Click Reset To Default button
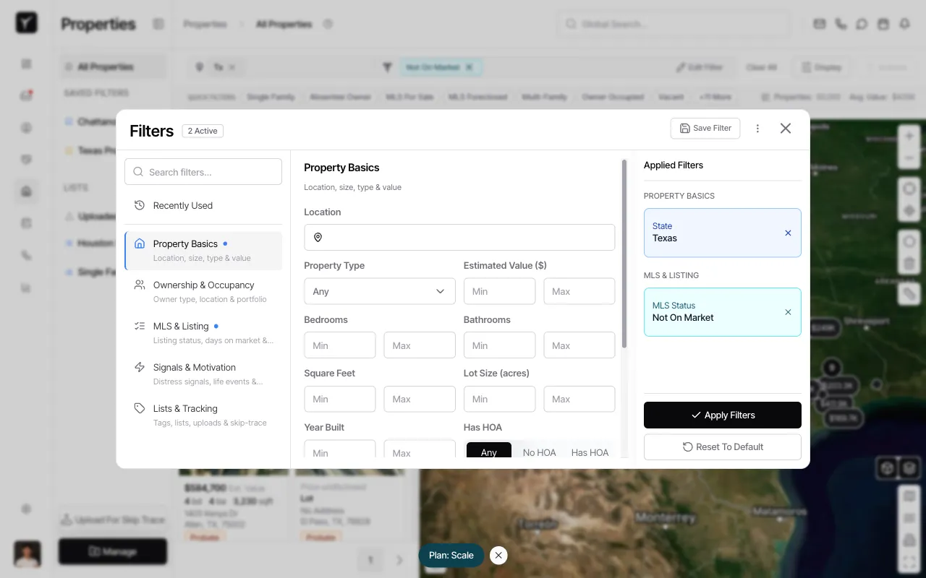Image resolution: width=926 pixels, height=578 pixels. tap(722, 447)
